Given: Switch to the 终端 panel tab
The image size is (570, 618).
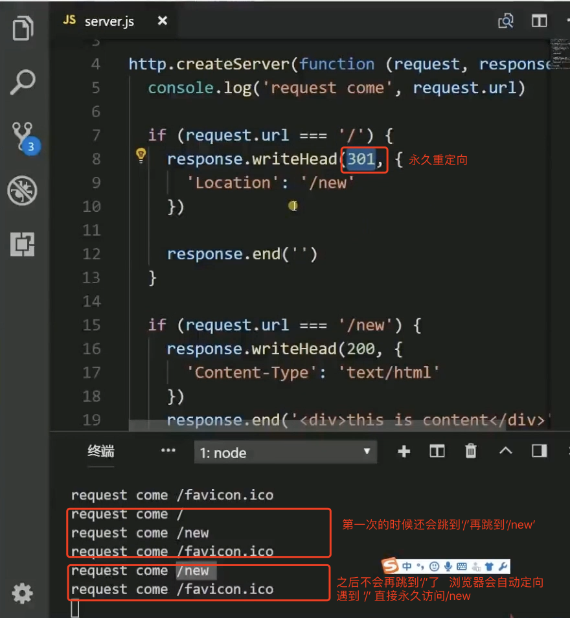Looking at the screenshot, I should click(x=101, y=451).
